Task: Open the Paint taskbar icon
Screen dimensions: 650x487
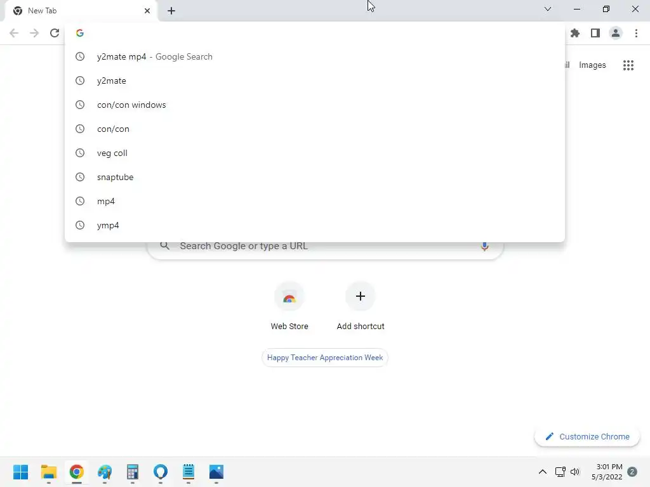Action: (x=105, y=472)
